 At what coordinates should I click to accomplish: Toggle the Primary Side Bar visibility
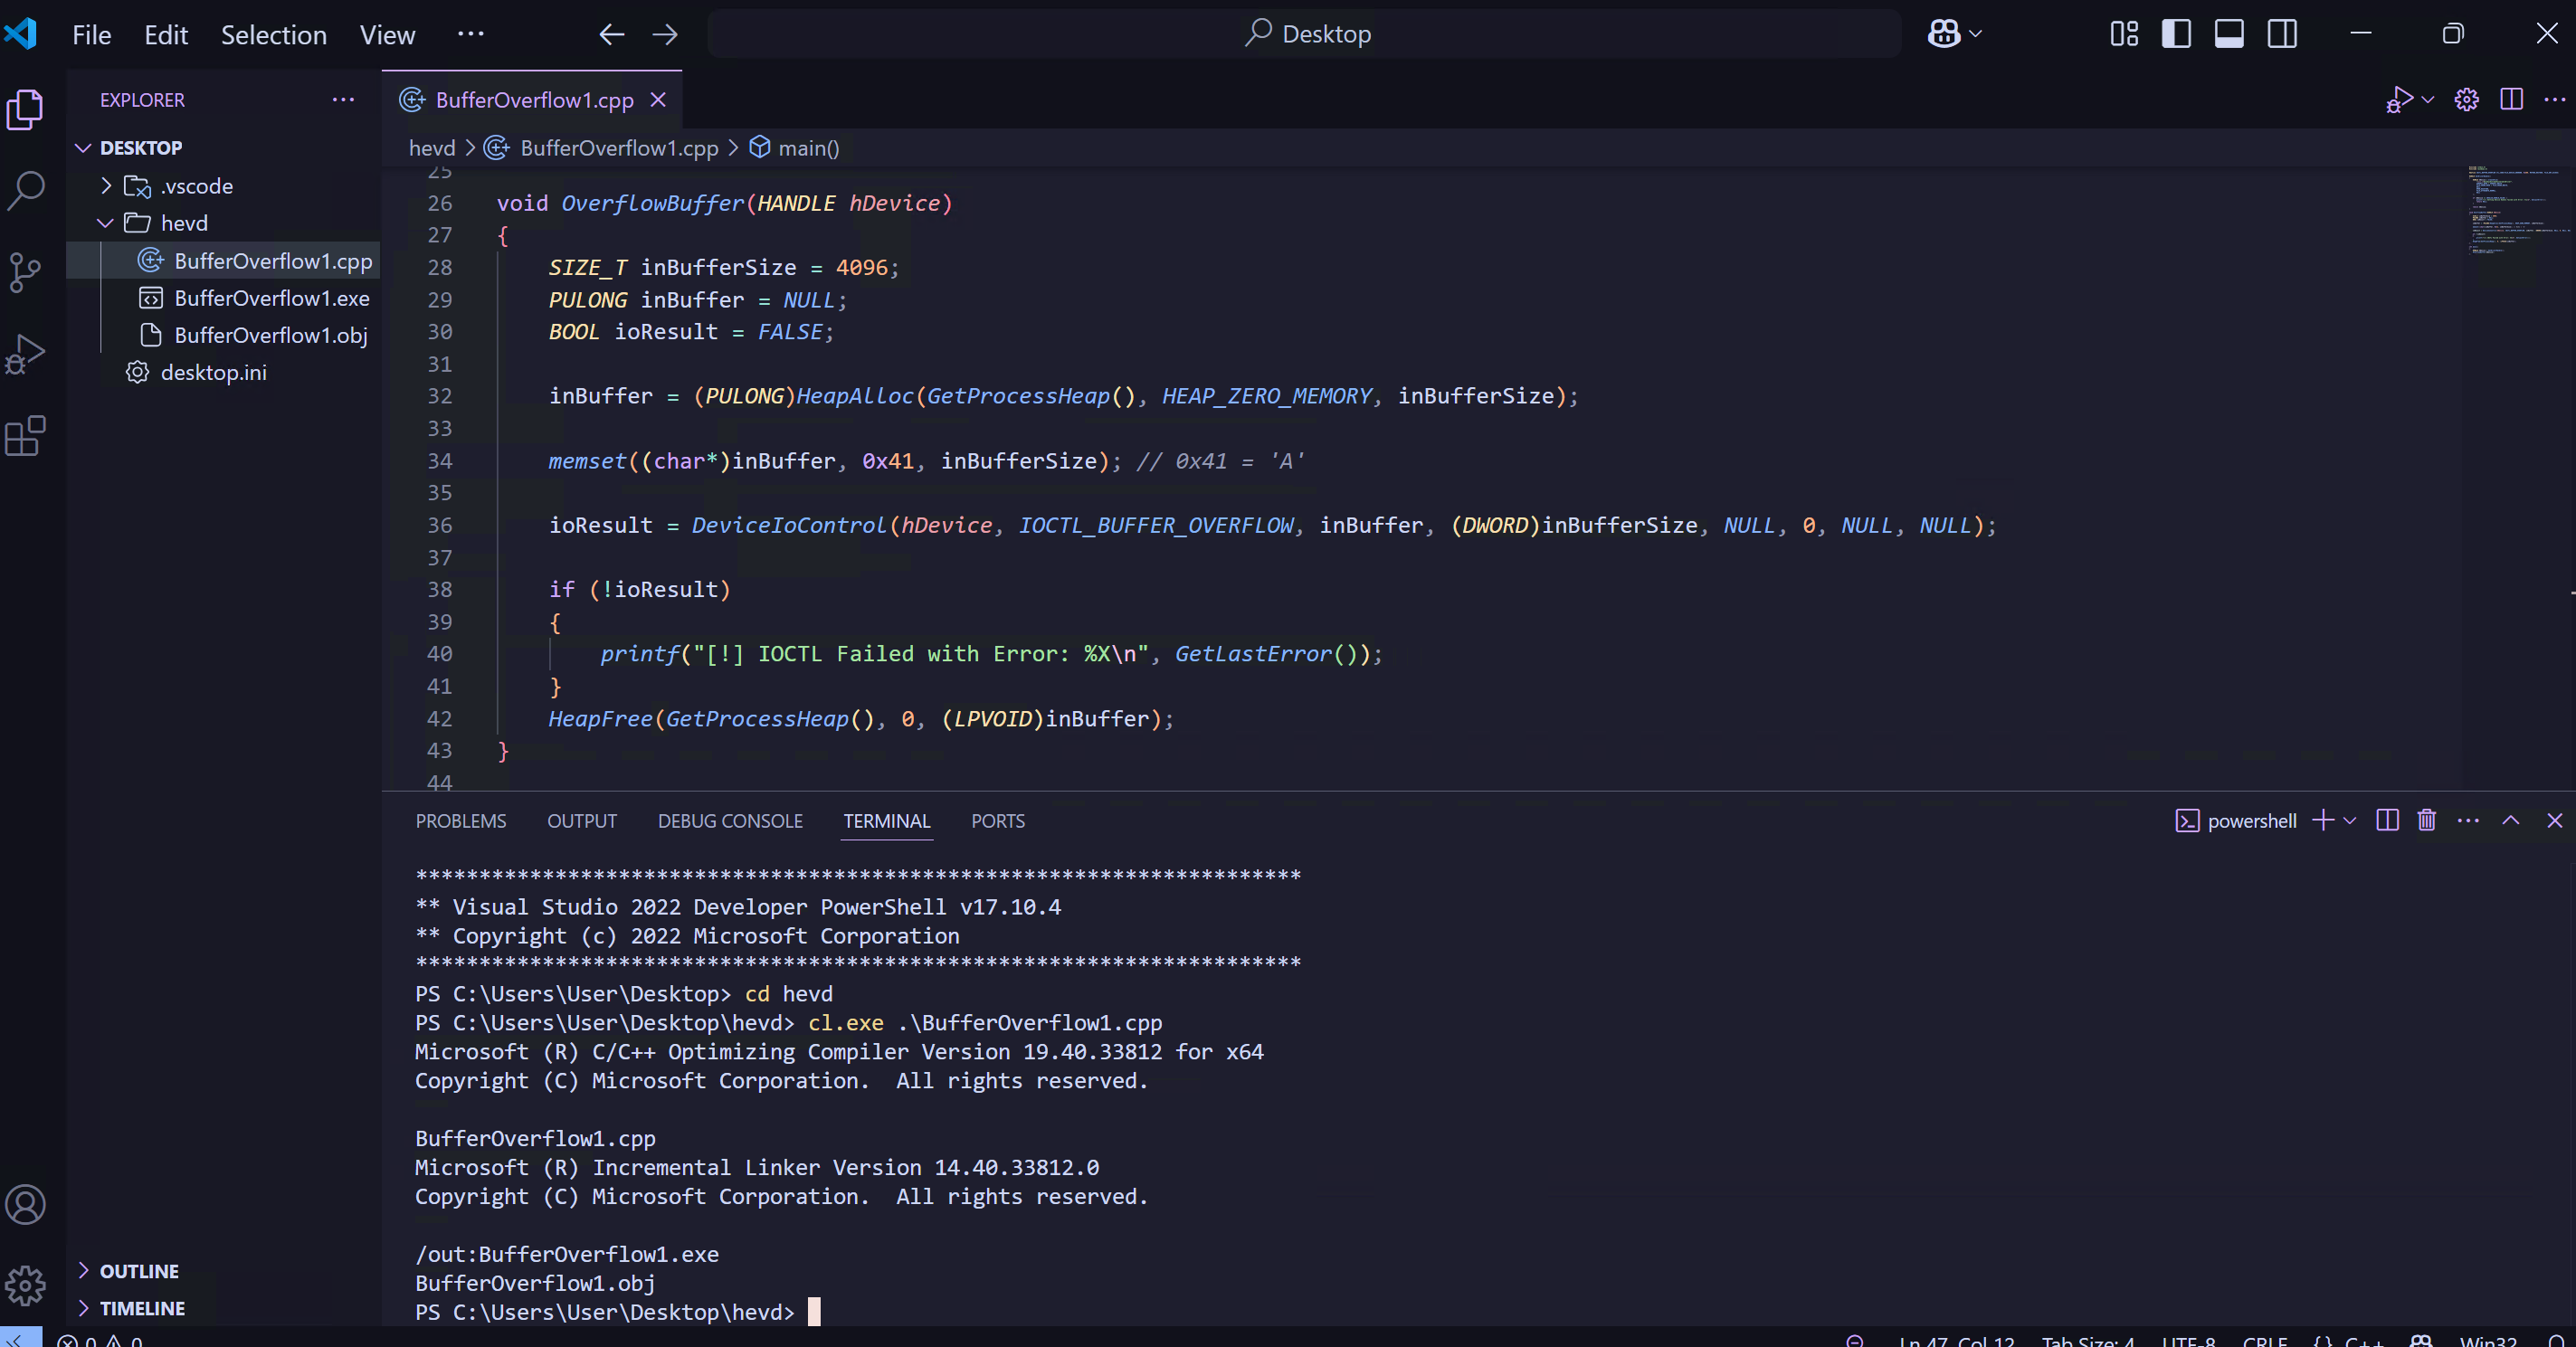click(x=2176, y=34)
